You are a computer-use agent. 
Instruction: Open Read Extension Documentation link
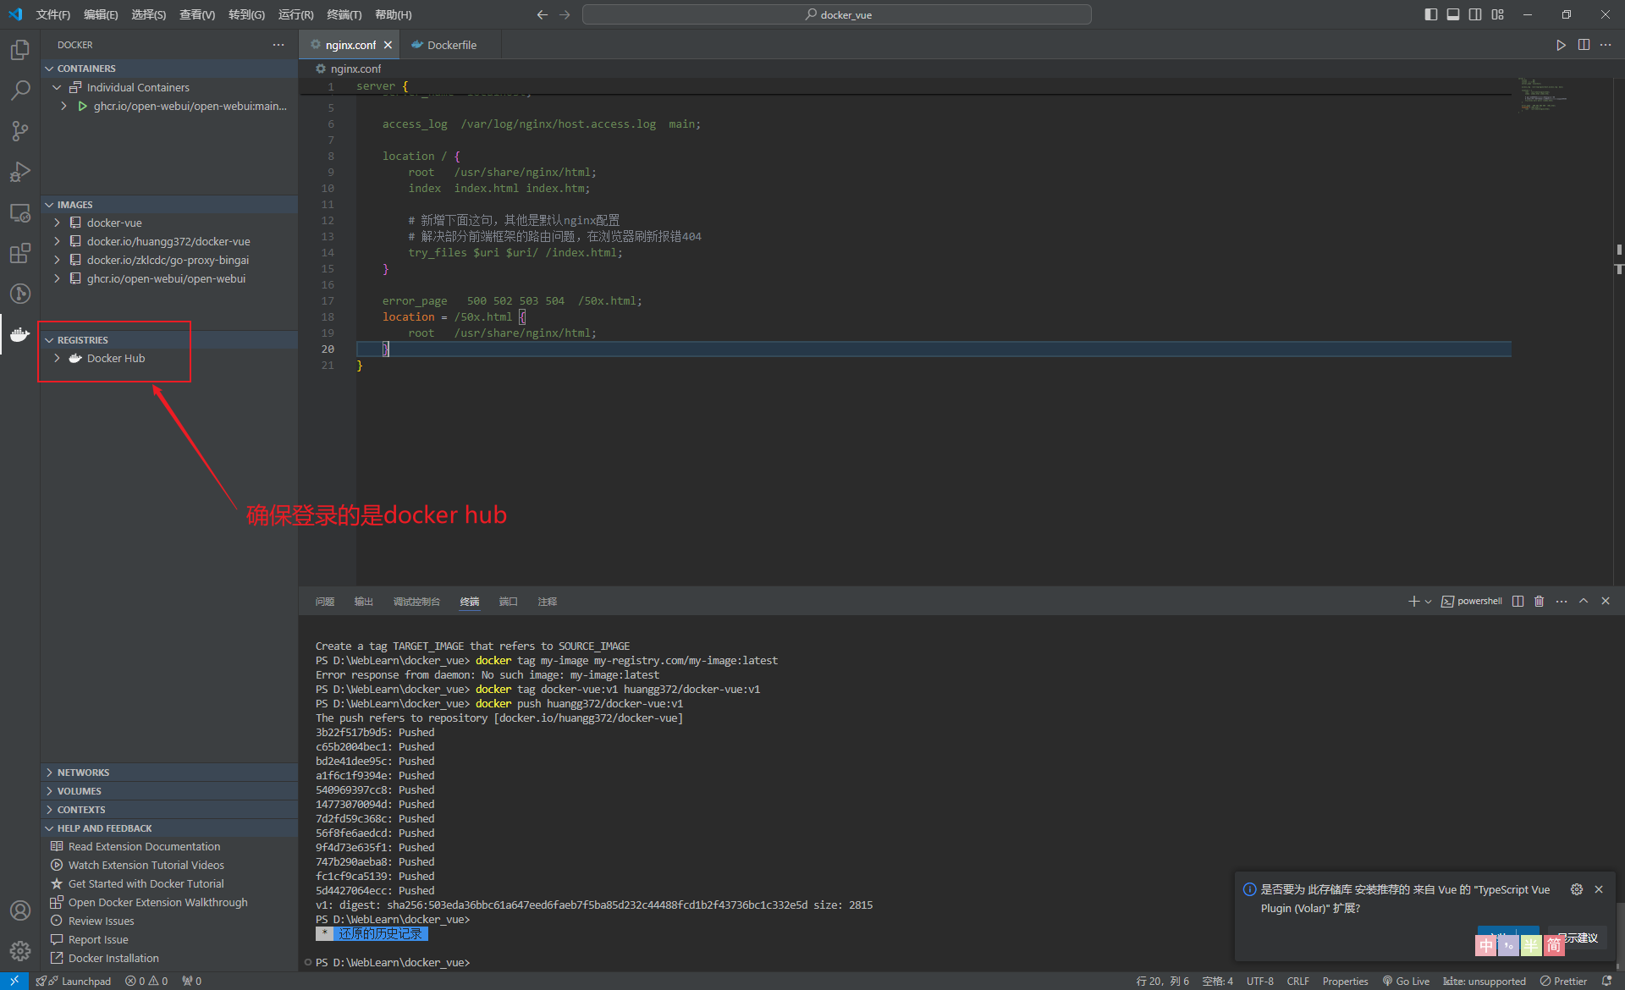(144, 846)
